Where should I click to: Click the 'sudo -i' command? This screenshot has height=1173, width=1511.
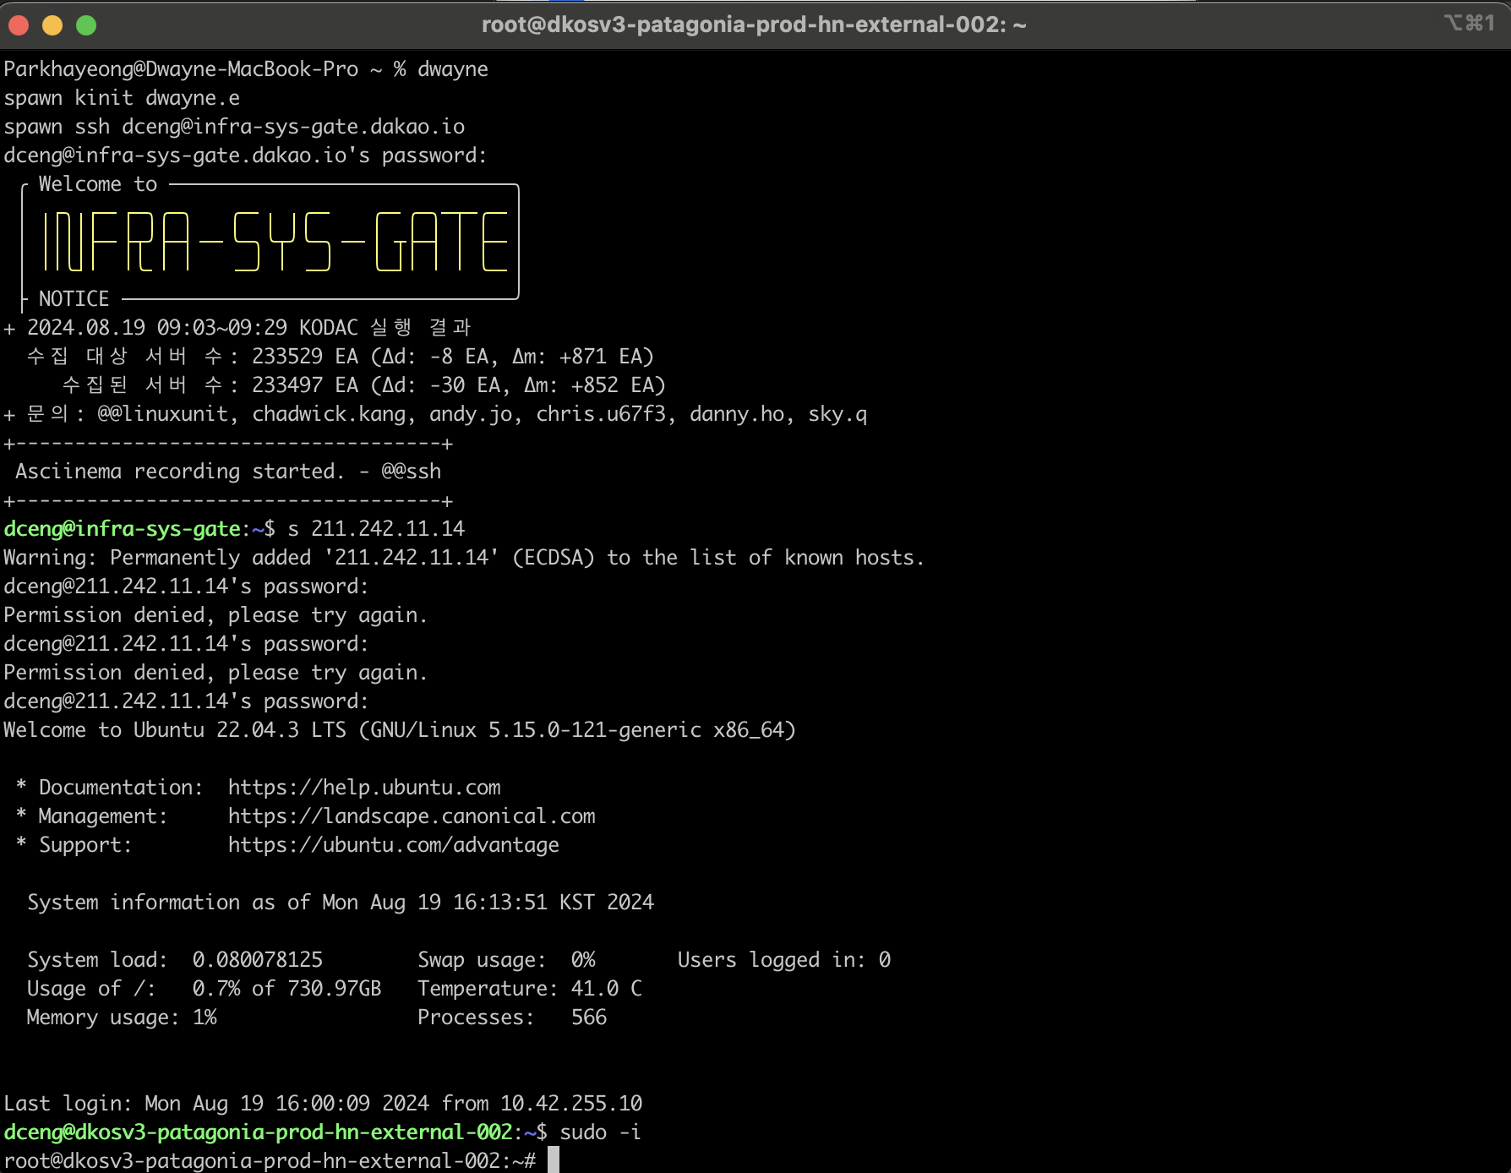[601, 1132]
